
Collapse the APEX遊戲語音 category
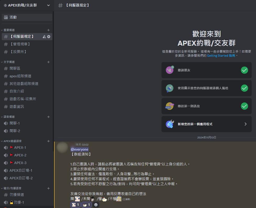12,141
